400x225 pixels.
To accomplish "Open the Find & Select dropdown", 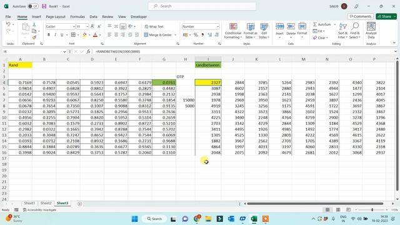I will 355,31.
